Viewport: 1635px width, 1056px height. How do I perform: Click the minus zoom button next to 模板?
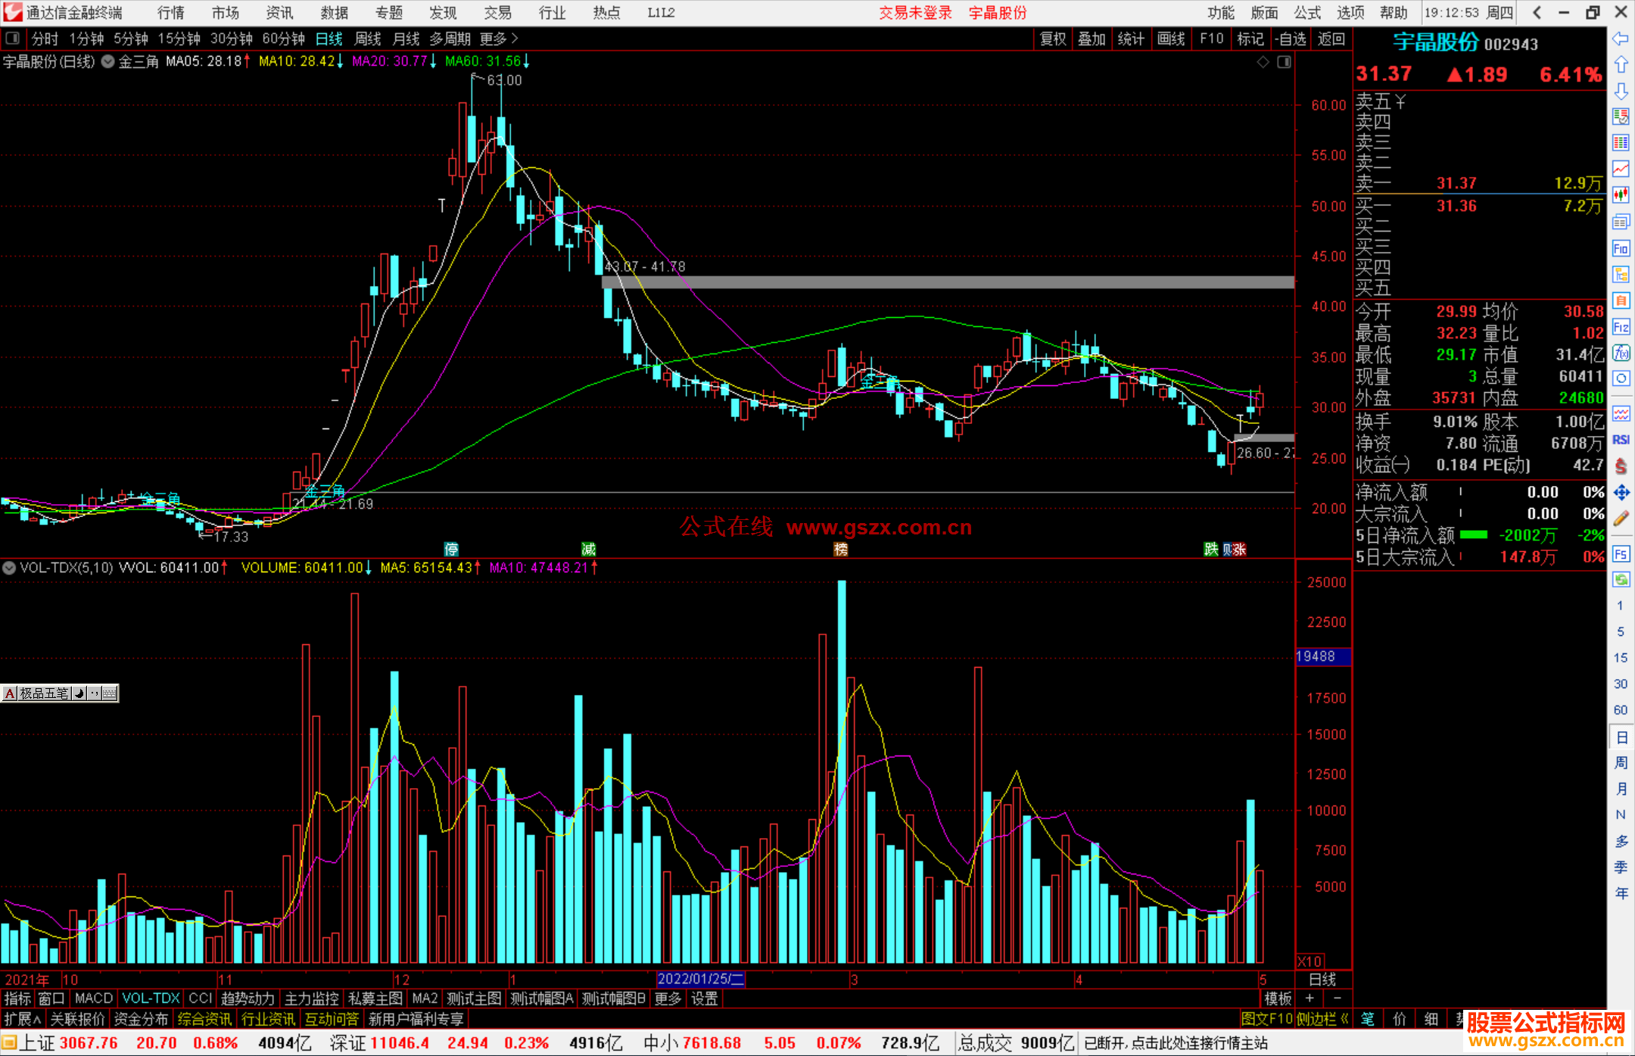(x=1338, y=998)
